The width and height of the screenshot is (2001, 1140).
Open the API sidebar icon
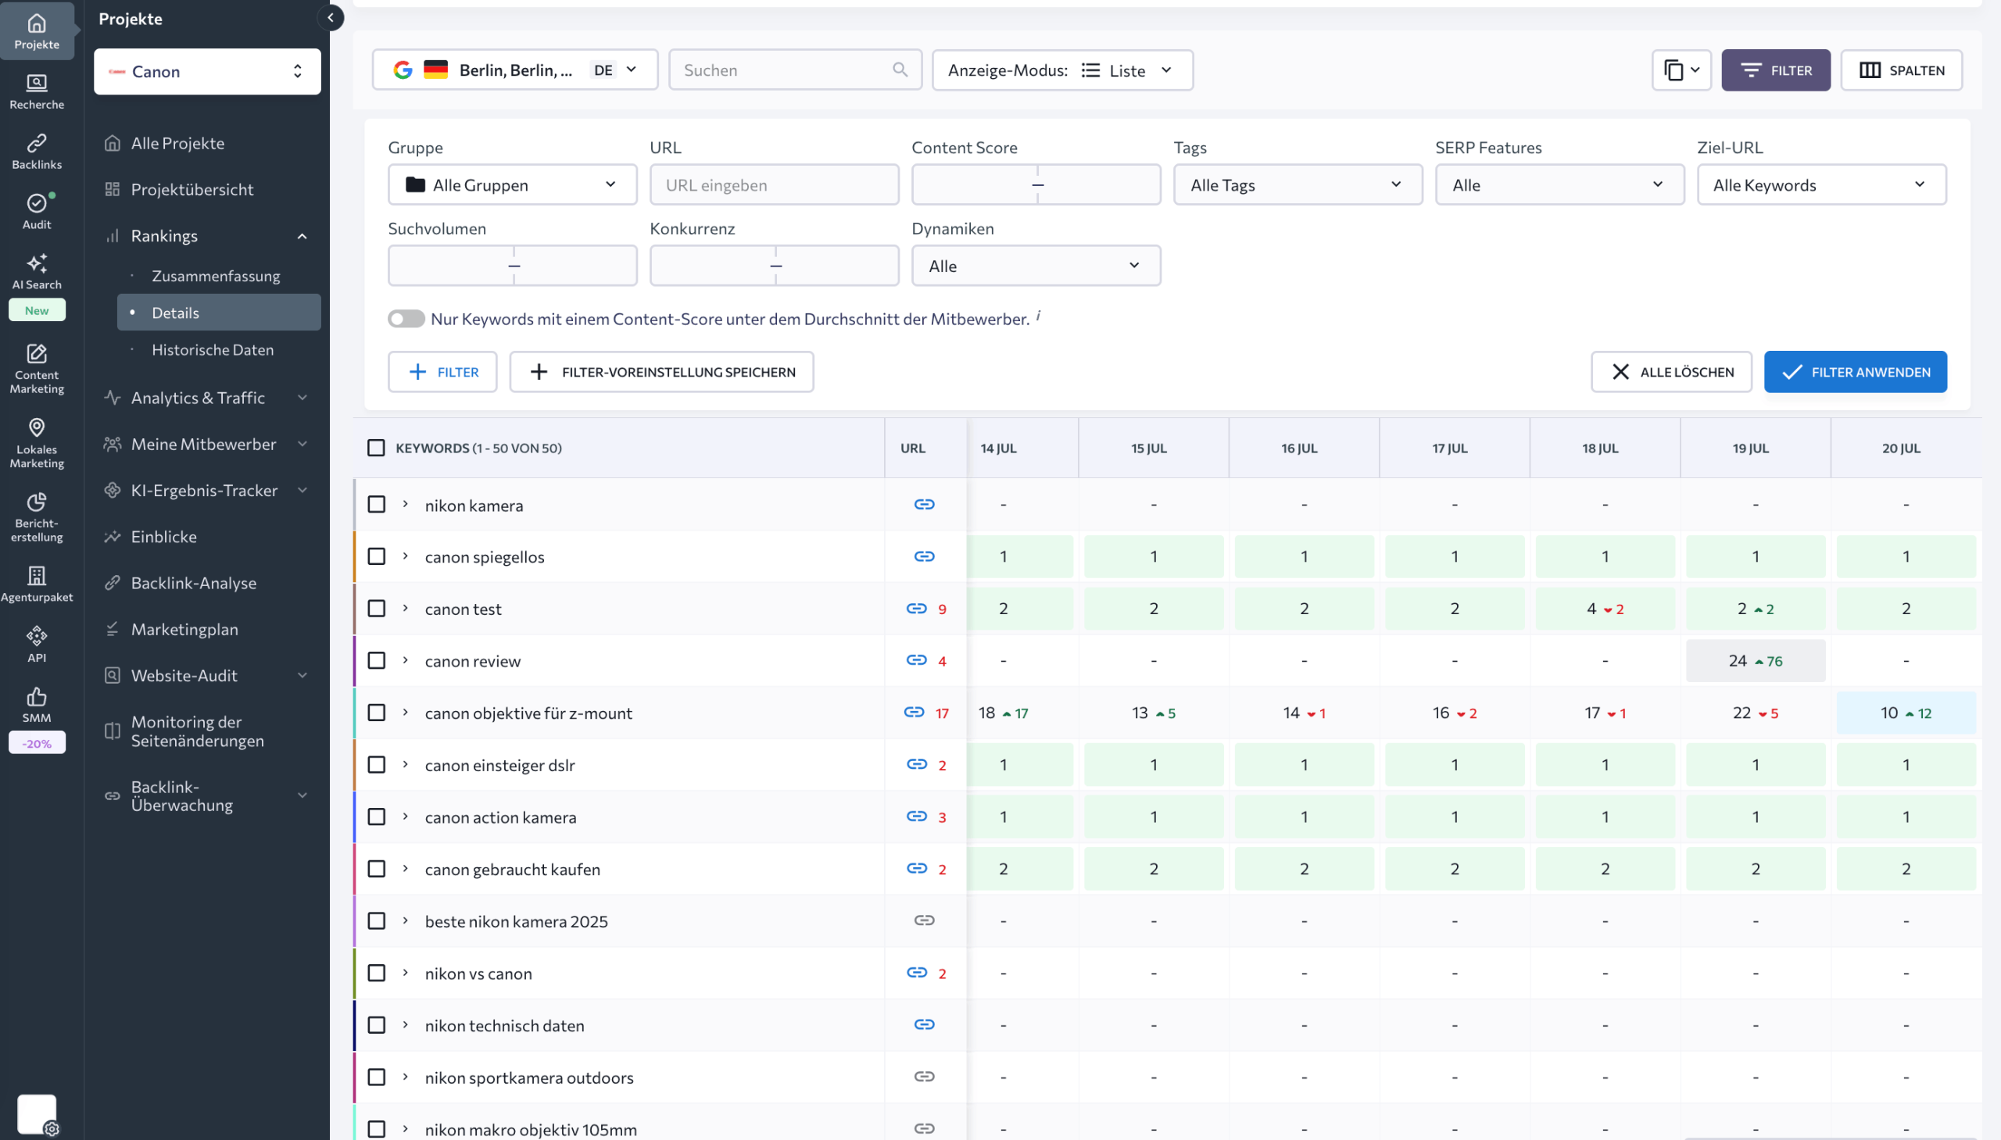(37, 636)
